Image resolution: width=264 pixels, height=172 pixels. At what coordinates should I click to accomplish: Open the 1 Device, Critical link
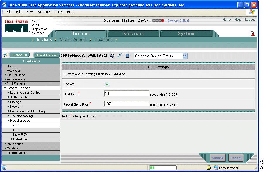tap(177, 20)
